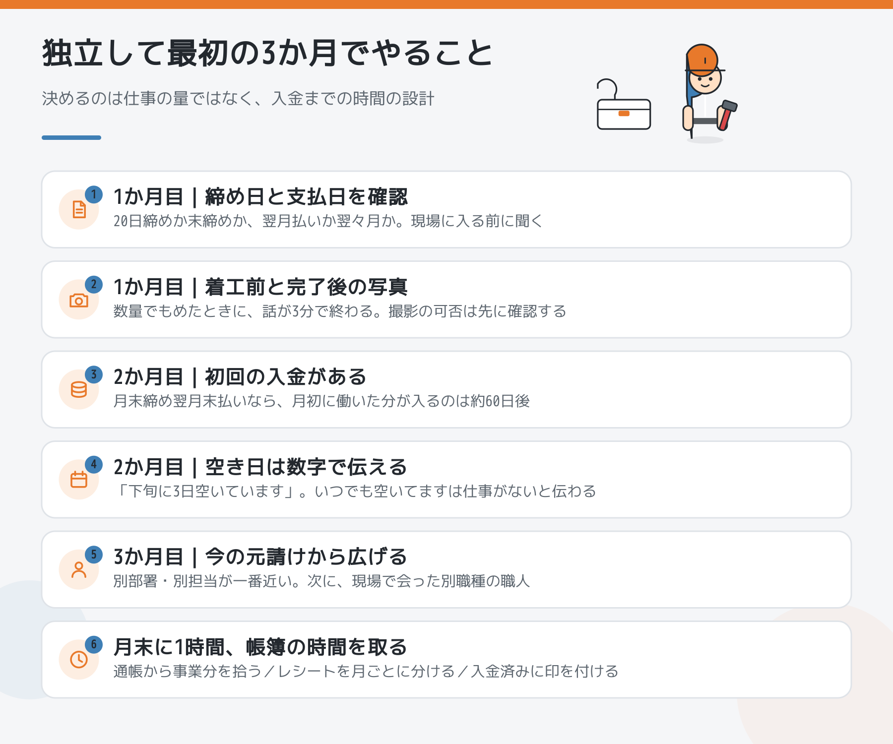The image size is (893, 744).
Task: Click the text 「下旬に3日空いています」
Action: [x=206, y=492]
